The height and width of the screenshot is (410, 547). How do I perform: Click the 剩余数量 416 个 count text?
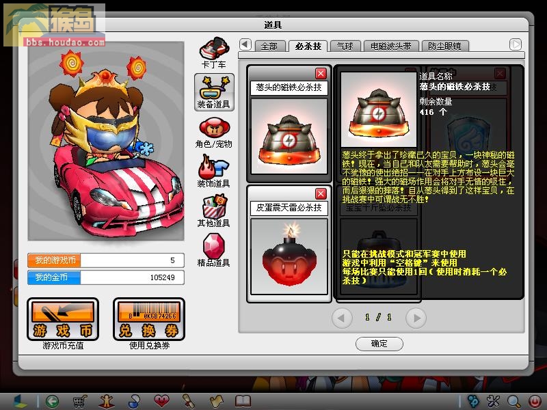click(436, 107)
